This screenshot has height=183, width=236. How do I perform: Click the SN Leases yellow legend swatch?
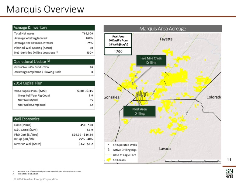(109, 160)
